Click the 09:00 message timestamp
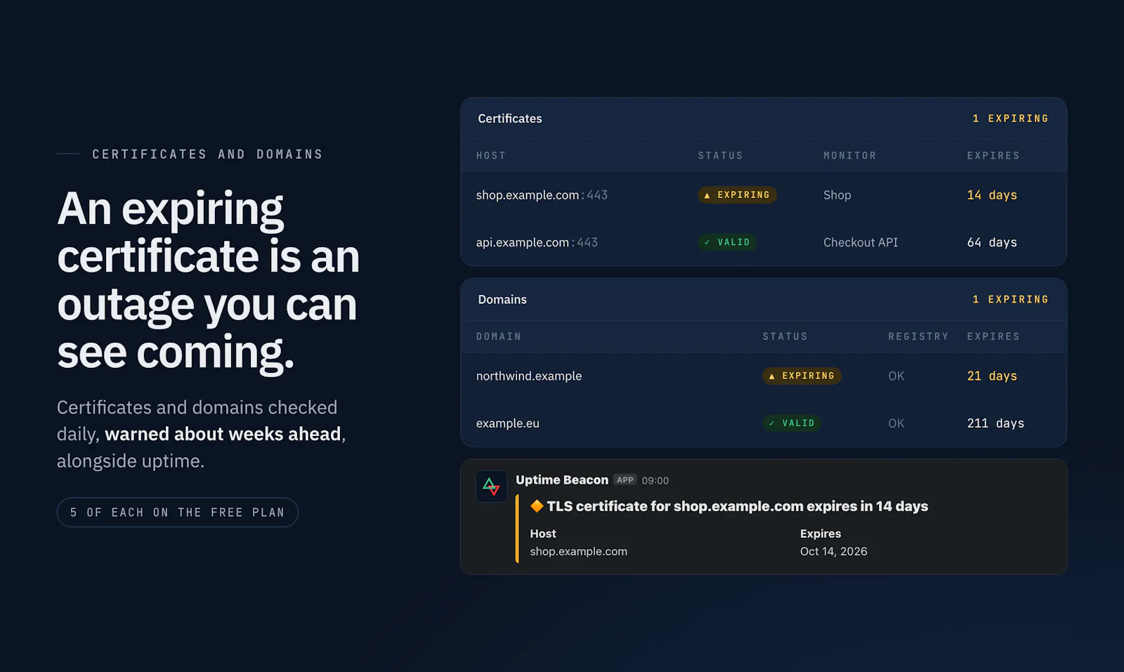1124x672 pixels. click(x=655, y=481)
